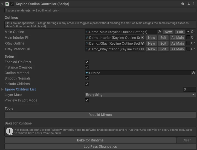197x150 pixels.
Task: Click the Bake for Runtime button
Action: tap(90, 140)
